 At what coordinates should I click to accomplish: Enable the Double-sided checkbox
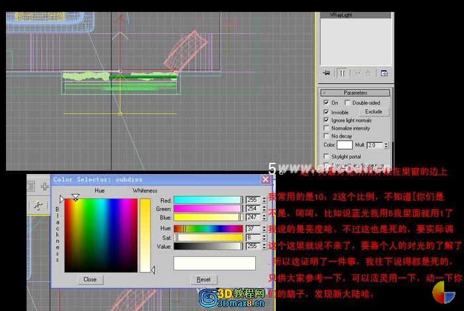click(x=347, y=103)
